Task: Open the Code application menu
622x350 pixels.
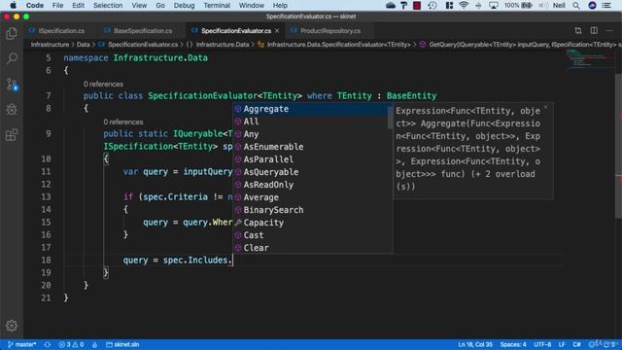Action: pyautogui.click(x=35, y=5)
